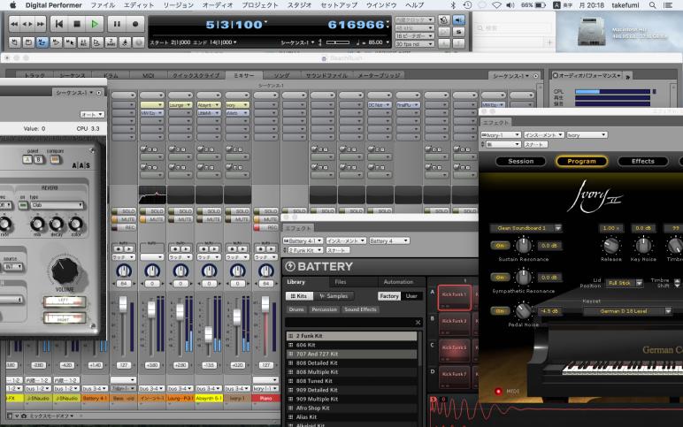Viewport: 683px width, 427px height.
Task: Select the Kick Funk 1 cell in Battery
Action: (455, 297)
